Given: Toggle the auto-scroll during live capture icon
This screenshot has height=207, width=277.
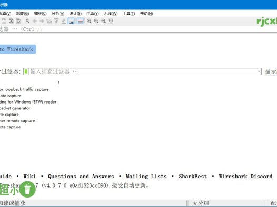Looking at the screenshot, I should [71, 21].
